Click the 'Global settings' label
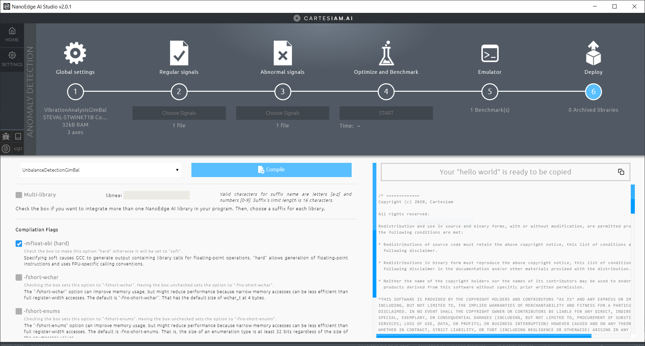The height and width of the screenshot is (346, 645). click(75, 72)
